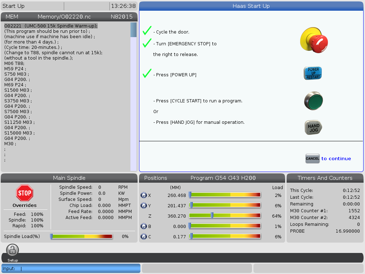Click the Start Up mode label

click(x=14, y=6)
